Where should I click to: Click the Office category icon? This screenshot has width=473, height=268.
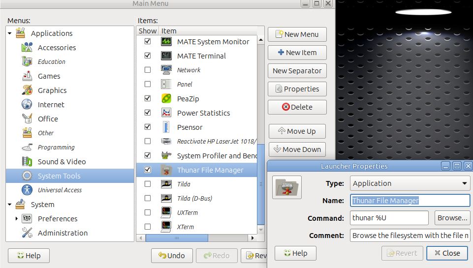pos(27,119)
